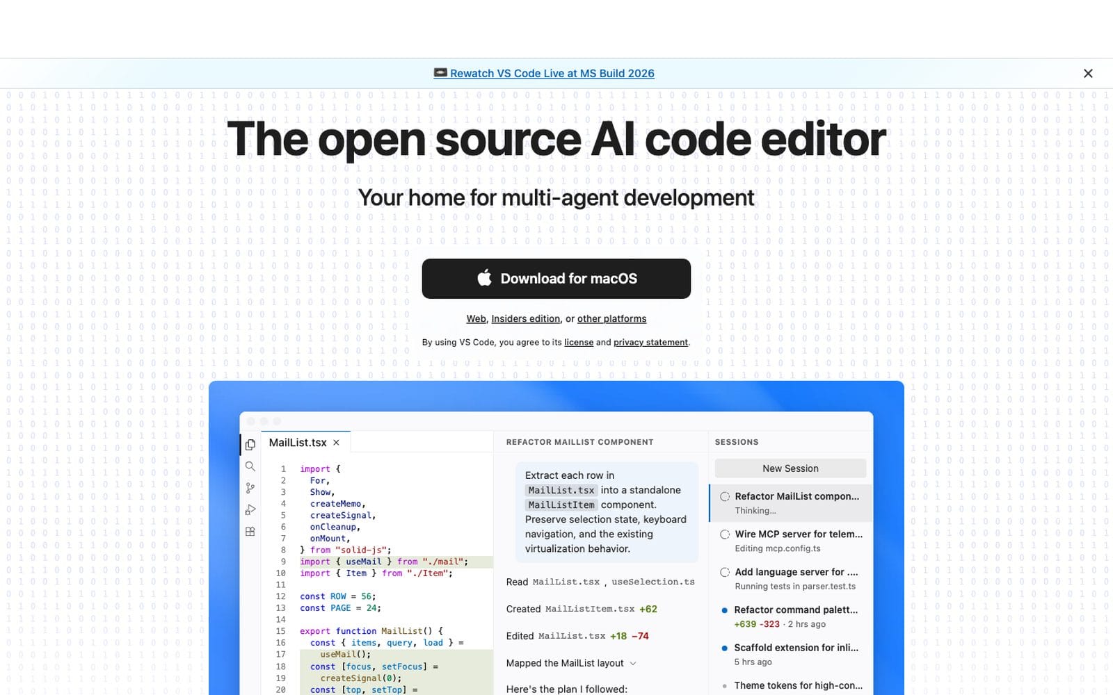This screenshot has width=1113, height=695.
Task: Open the Run and Debug icon
Action: coord(250,510)
